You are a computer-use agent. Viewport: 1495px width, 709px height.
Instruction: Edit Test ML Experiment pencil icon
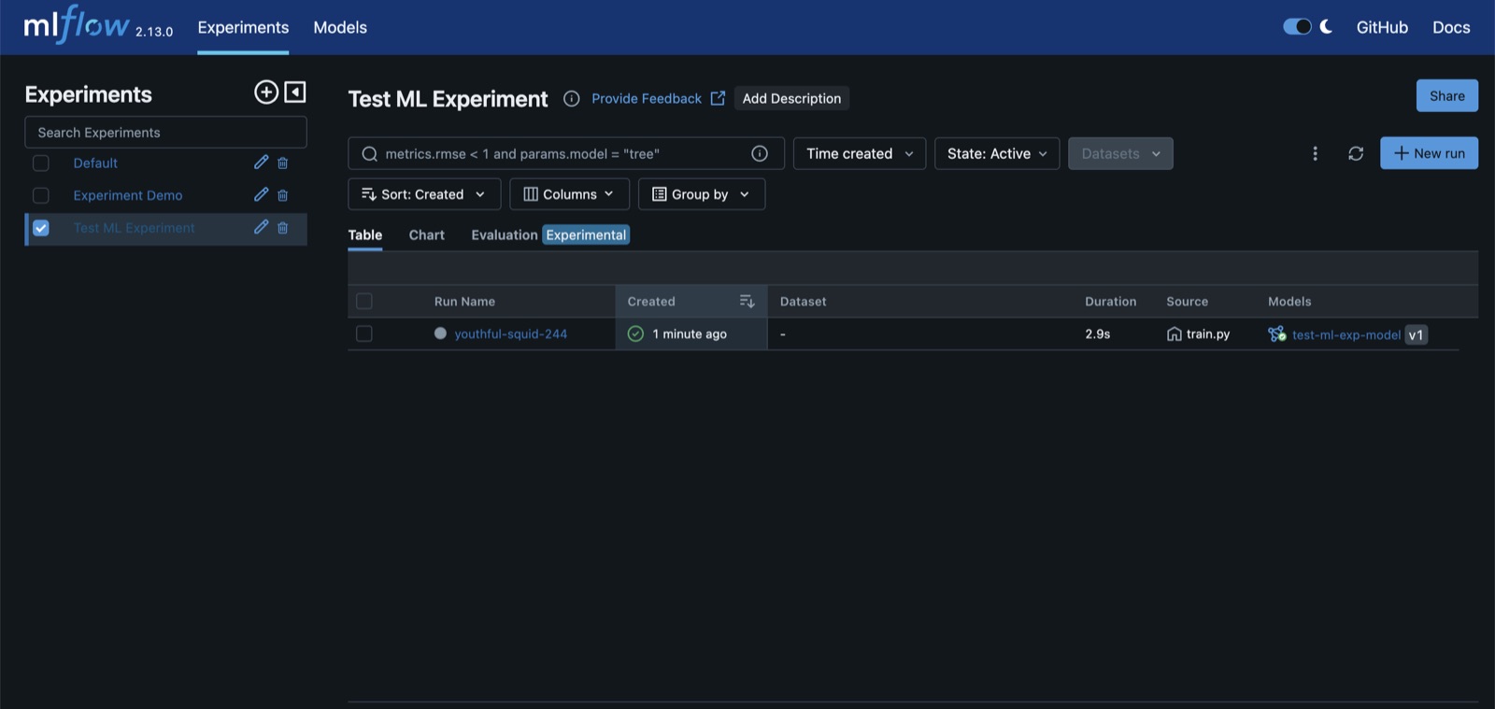(x=261, y=227)
